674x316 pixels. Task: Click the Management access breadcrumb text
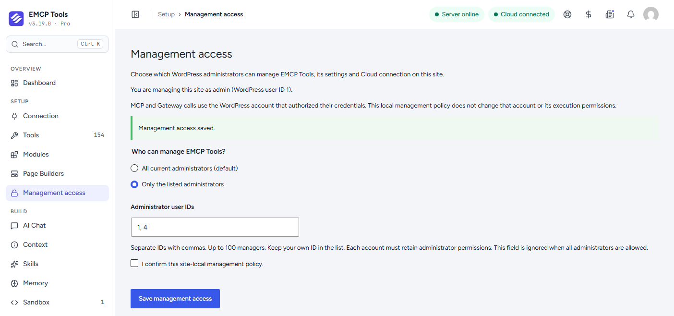[x=214, y=14]
